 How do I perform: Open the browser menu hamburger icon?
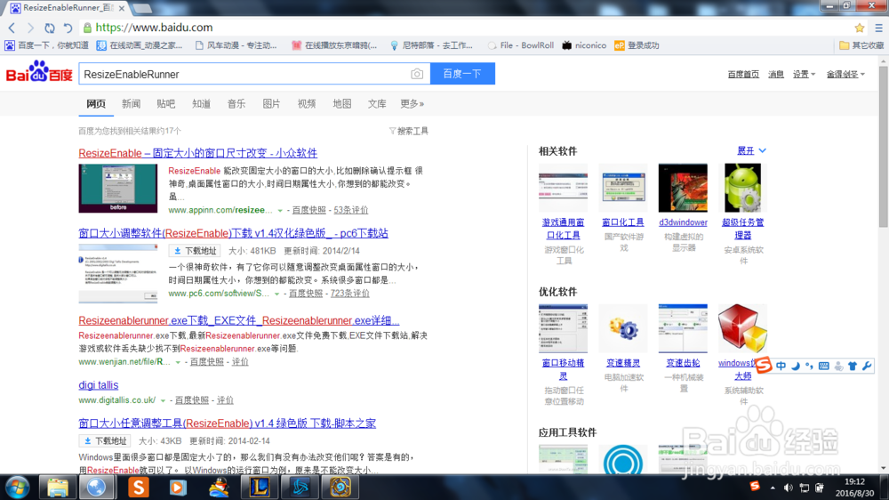pos(879,28)
